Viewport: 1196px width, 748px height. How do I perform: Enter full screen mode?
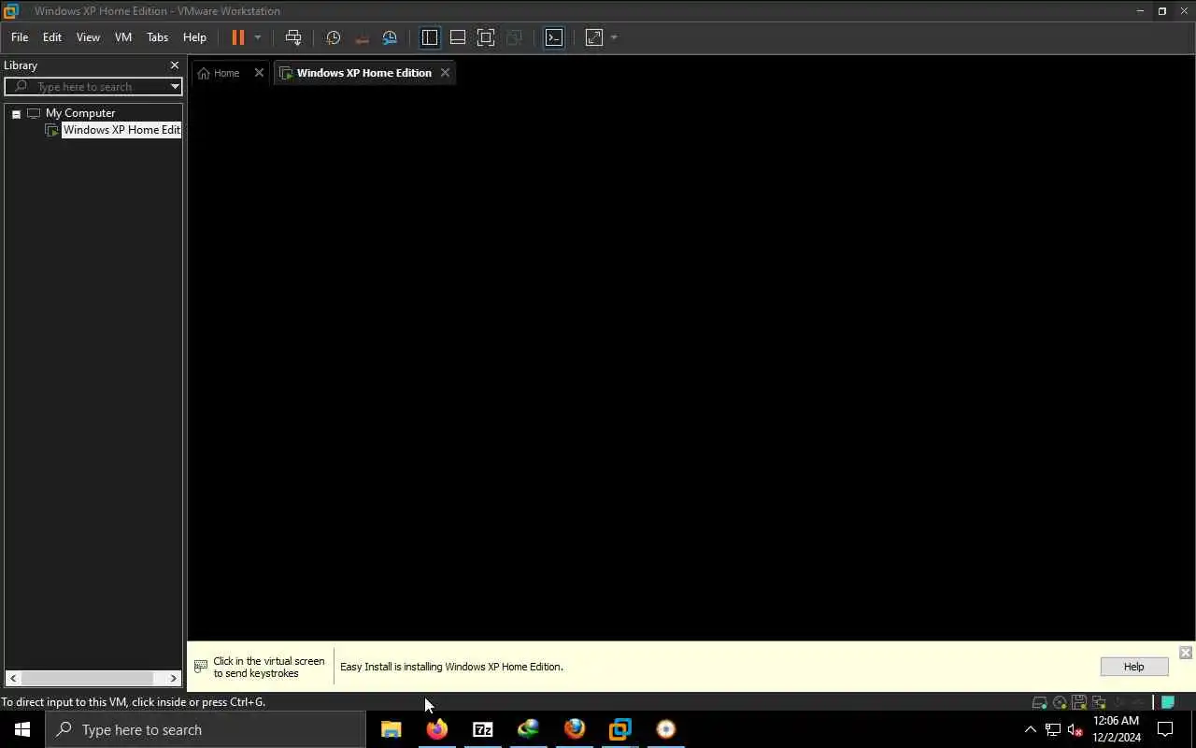pyautogui.click(x=486, y=37)
